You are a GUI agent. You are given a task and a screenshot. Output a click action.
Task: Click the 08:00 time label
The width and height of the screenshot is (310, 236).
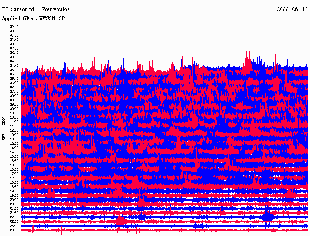tap(14, 96)
